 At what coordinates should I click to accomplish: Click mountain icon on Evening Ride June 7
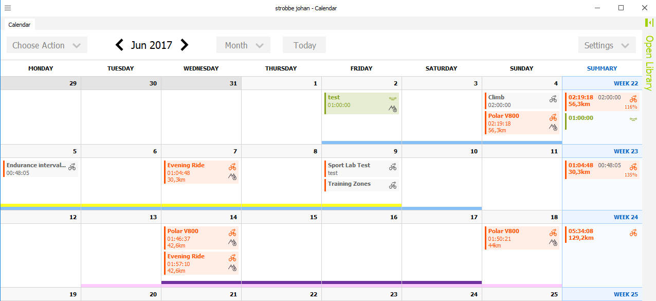tap(232, 177)
